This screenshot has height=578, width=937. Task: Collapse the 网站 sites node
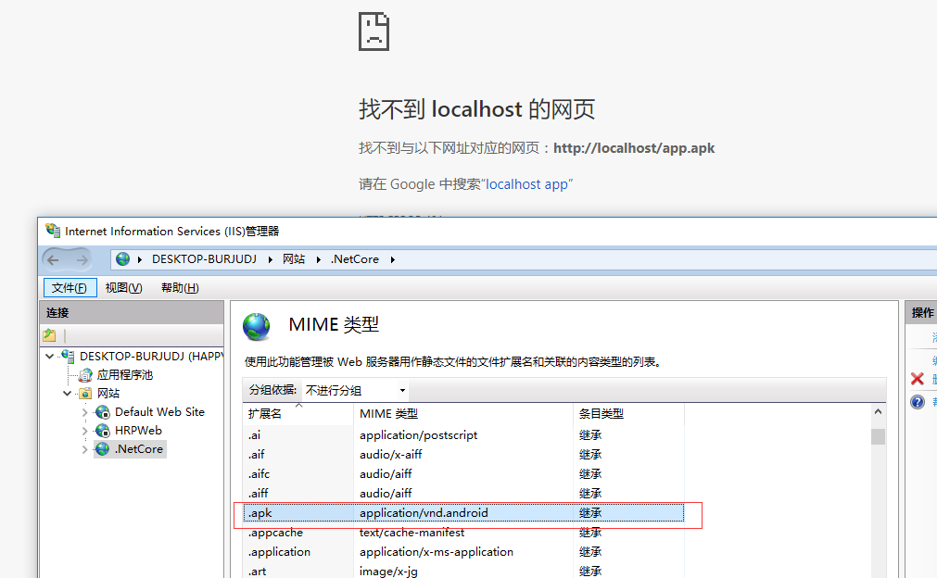click(x=68, y=394)
